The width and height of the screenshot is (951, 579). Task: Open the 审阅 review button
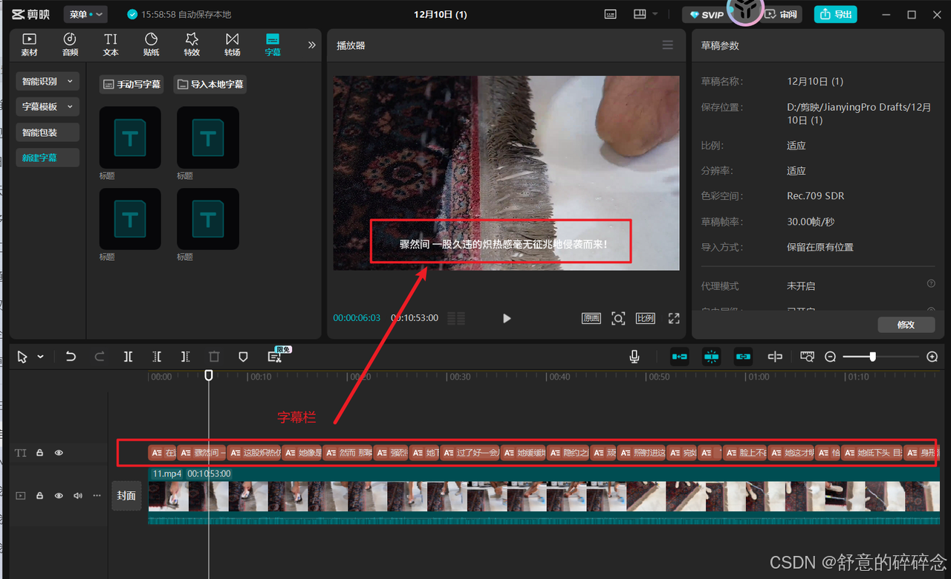[x=782, y=14]
